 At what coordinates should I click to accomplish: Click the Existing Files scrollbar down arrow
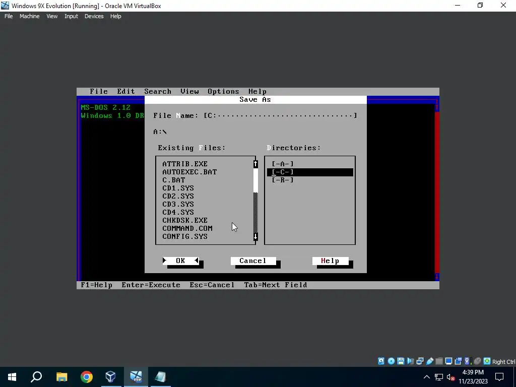255,236
